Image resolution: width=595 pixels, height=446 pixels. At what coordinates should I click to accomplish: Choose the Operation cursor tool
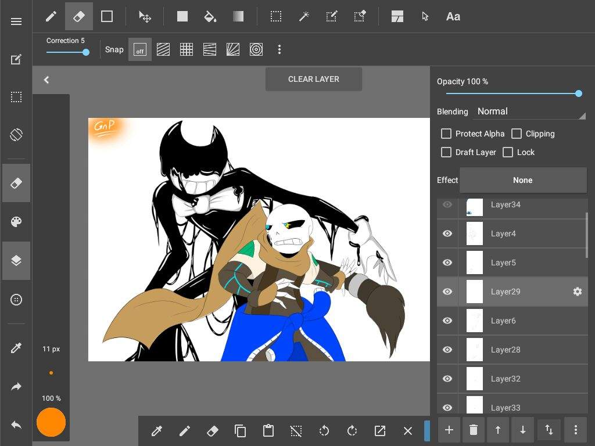[425, 17]
